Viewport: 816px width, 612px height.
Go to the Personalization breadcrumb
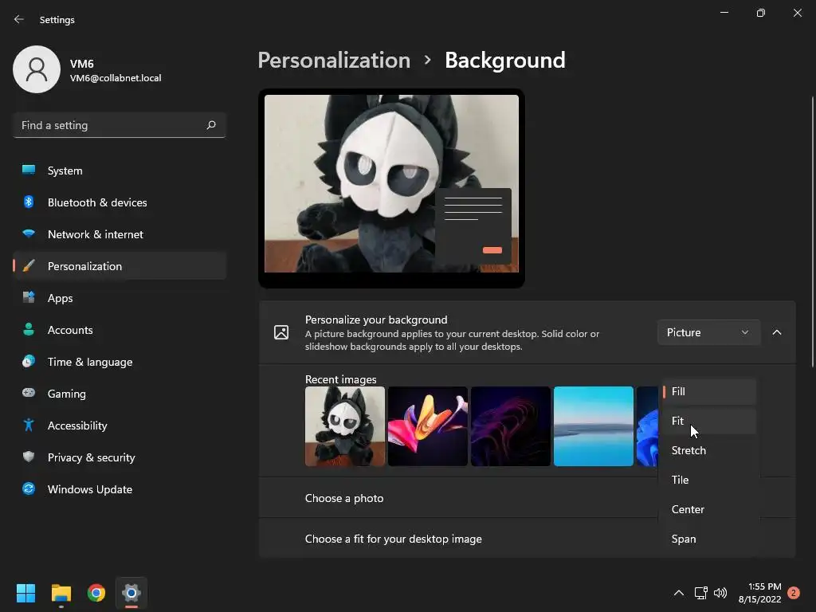click(x=334, y=61)
